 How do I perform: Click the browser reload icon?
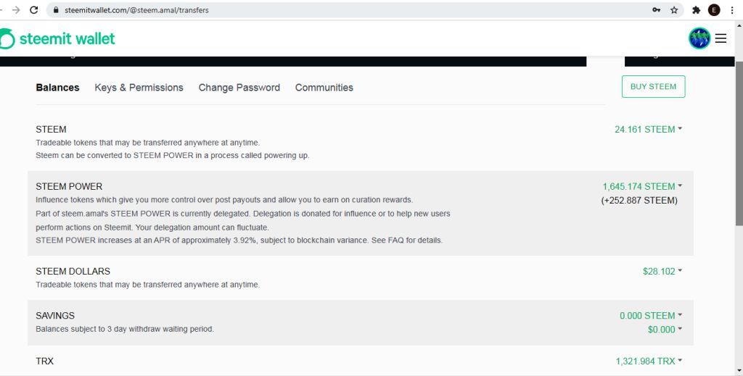click(33, 10)
